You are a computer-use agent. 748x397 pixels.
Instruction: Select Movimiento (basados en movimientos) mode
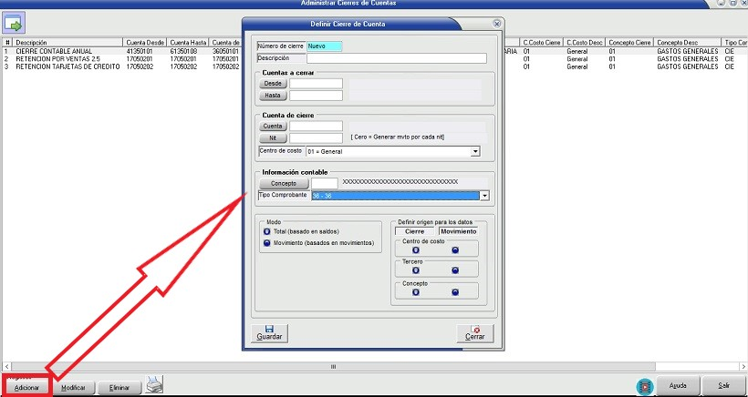pyautogui.click(x=266, y=243)
